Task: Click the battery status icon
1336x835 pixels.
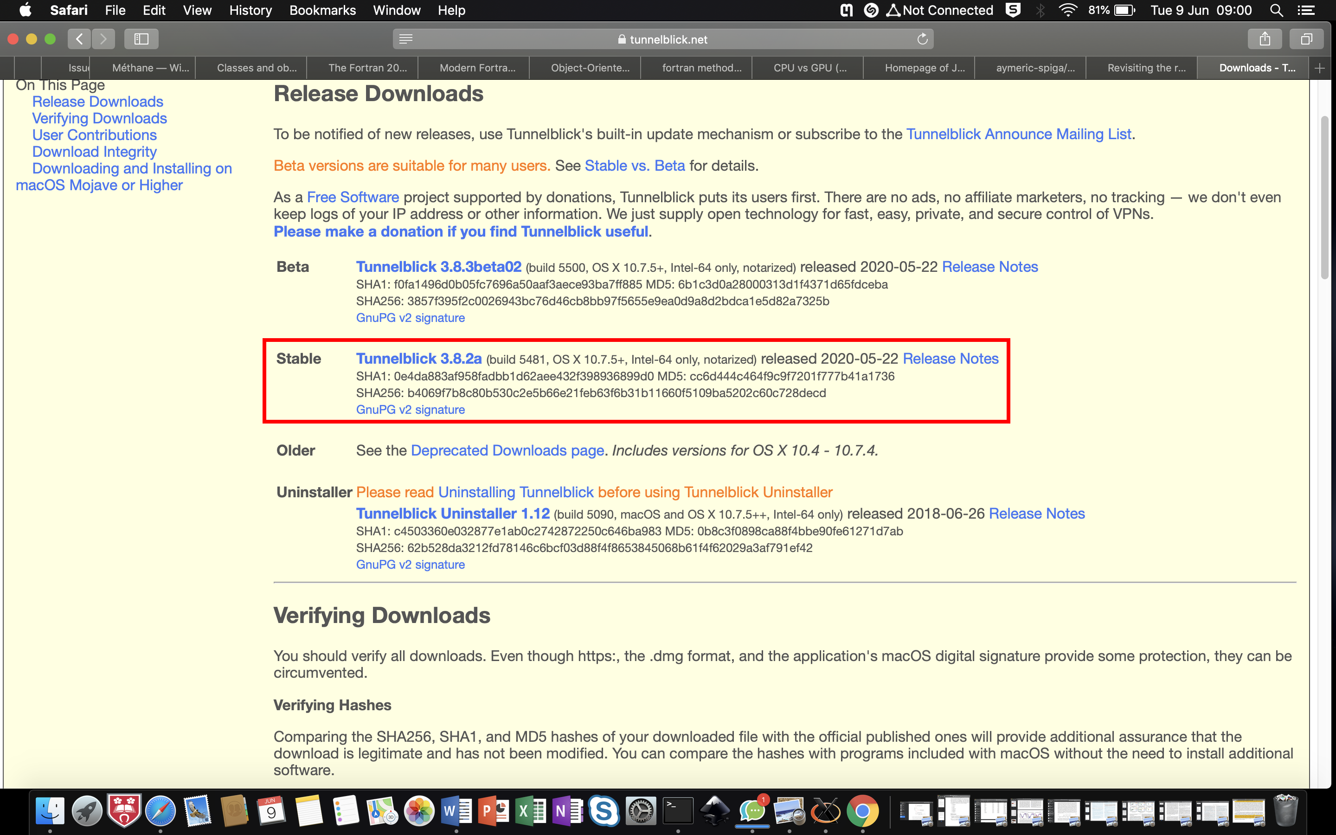Action: 1111,10
